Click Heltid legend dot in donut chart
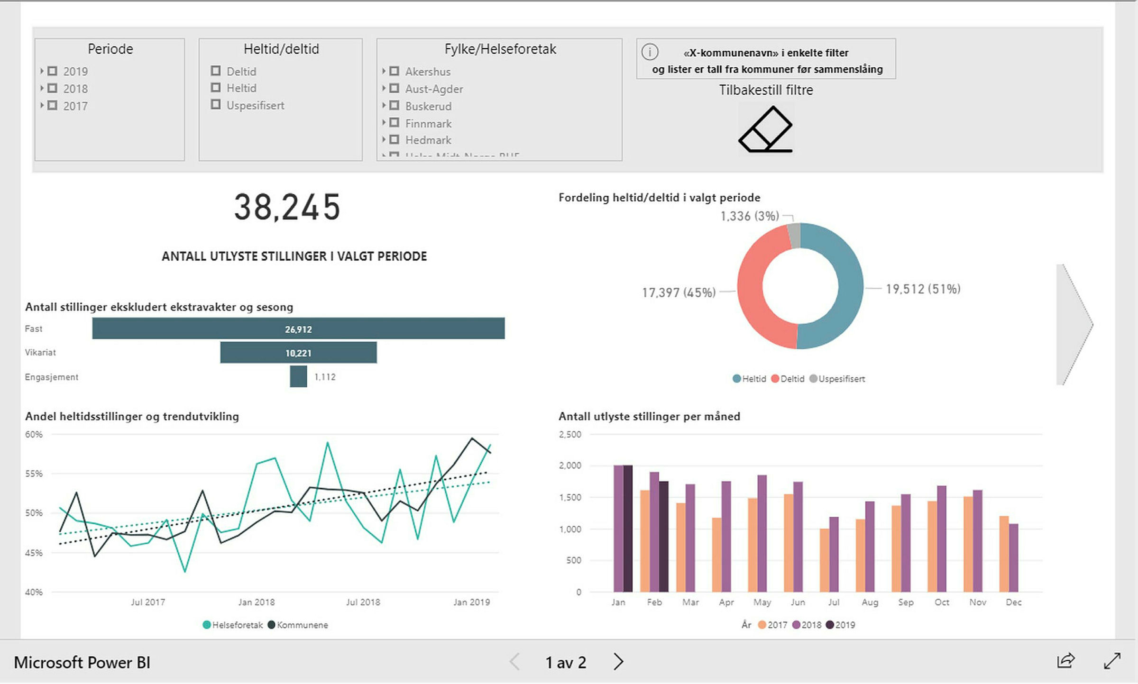1138x684 pixels. pos(736,379)
